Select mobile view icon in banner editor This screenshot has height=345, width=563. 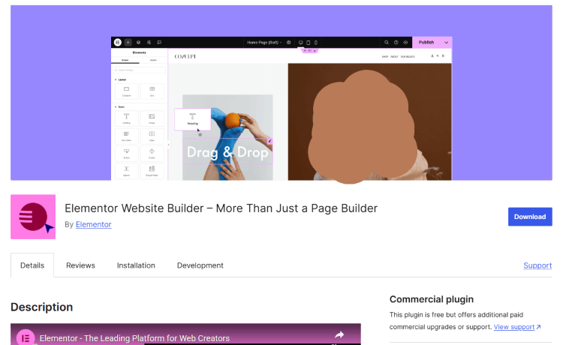pos(315,42)
